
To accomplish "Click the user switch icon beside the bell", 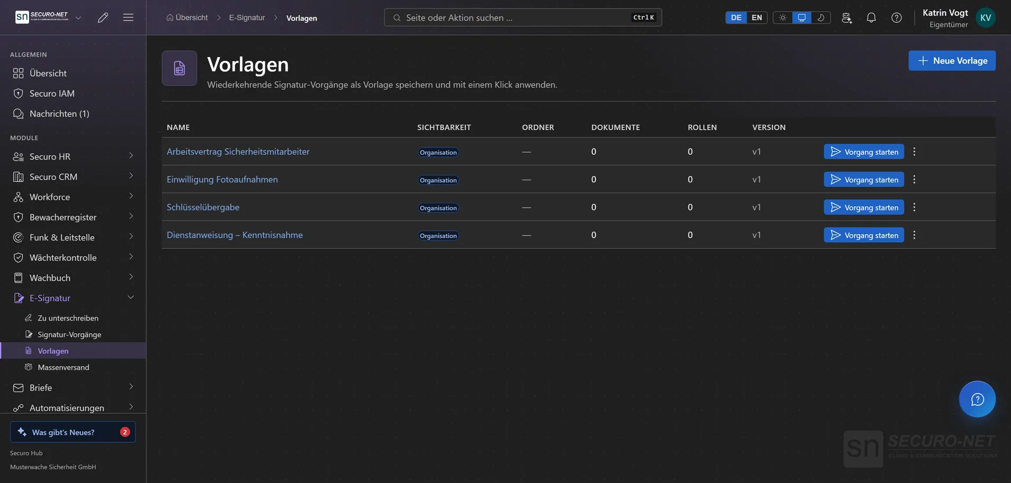I will [847, 17].
